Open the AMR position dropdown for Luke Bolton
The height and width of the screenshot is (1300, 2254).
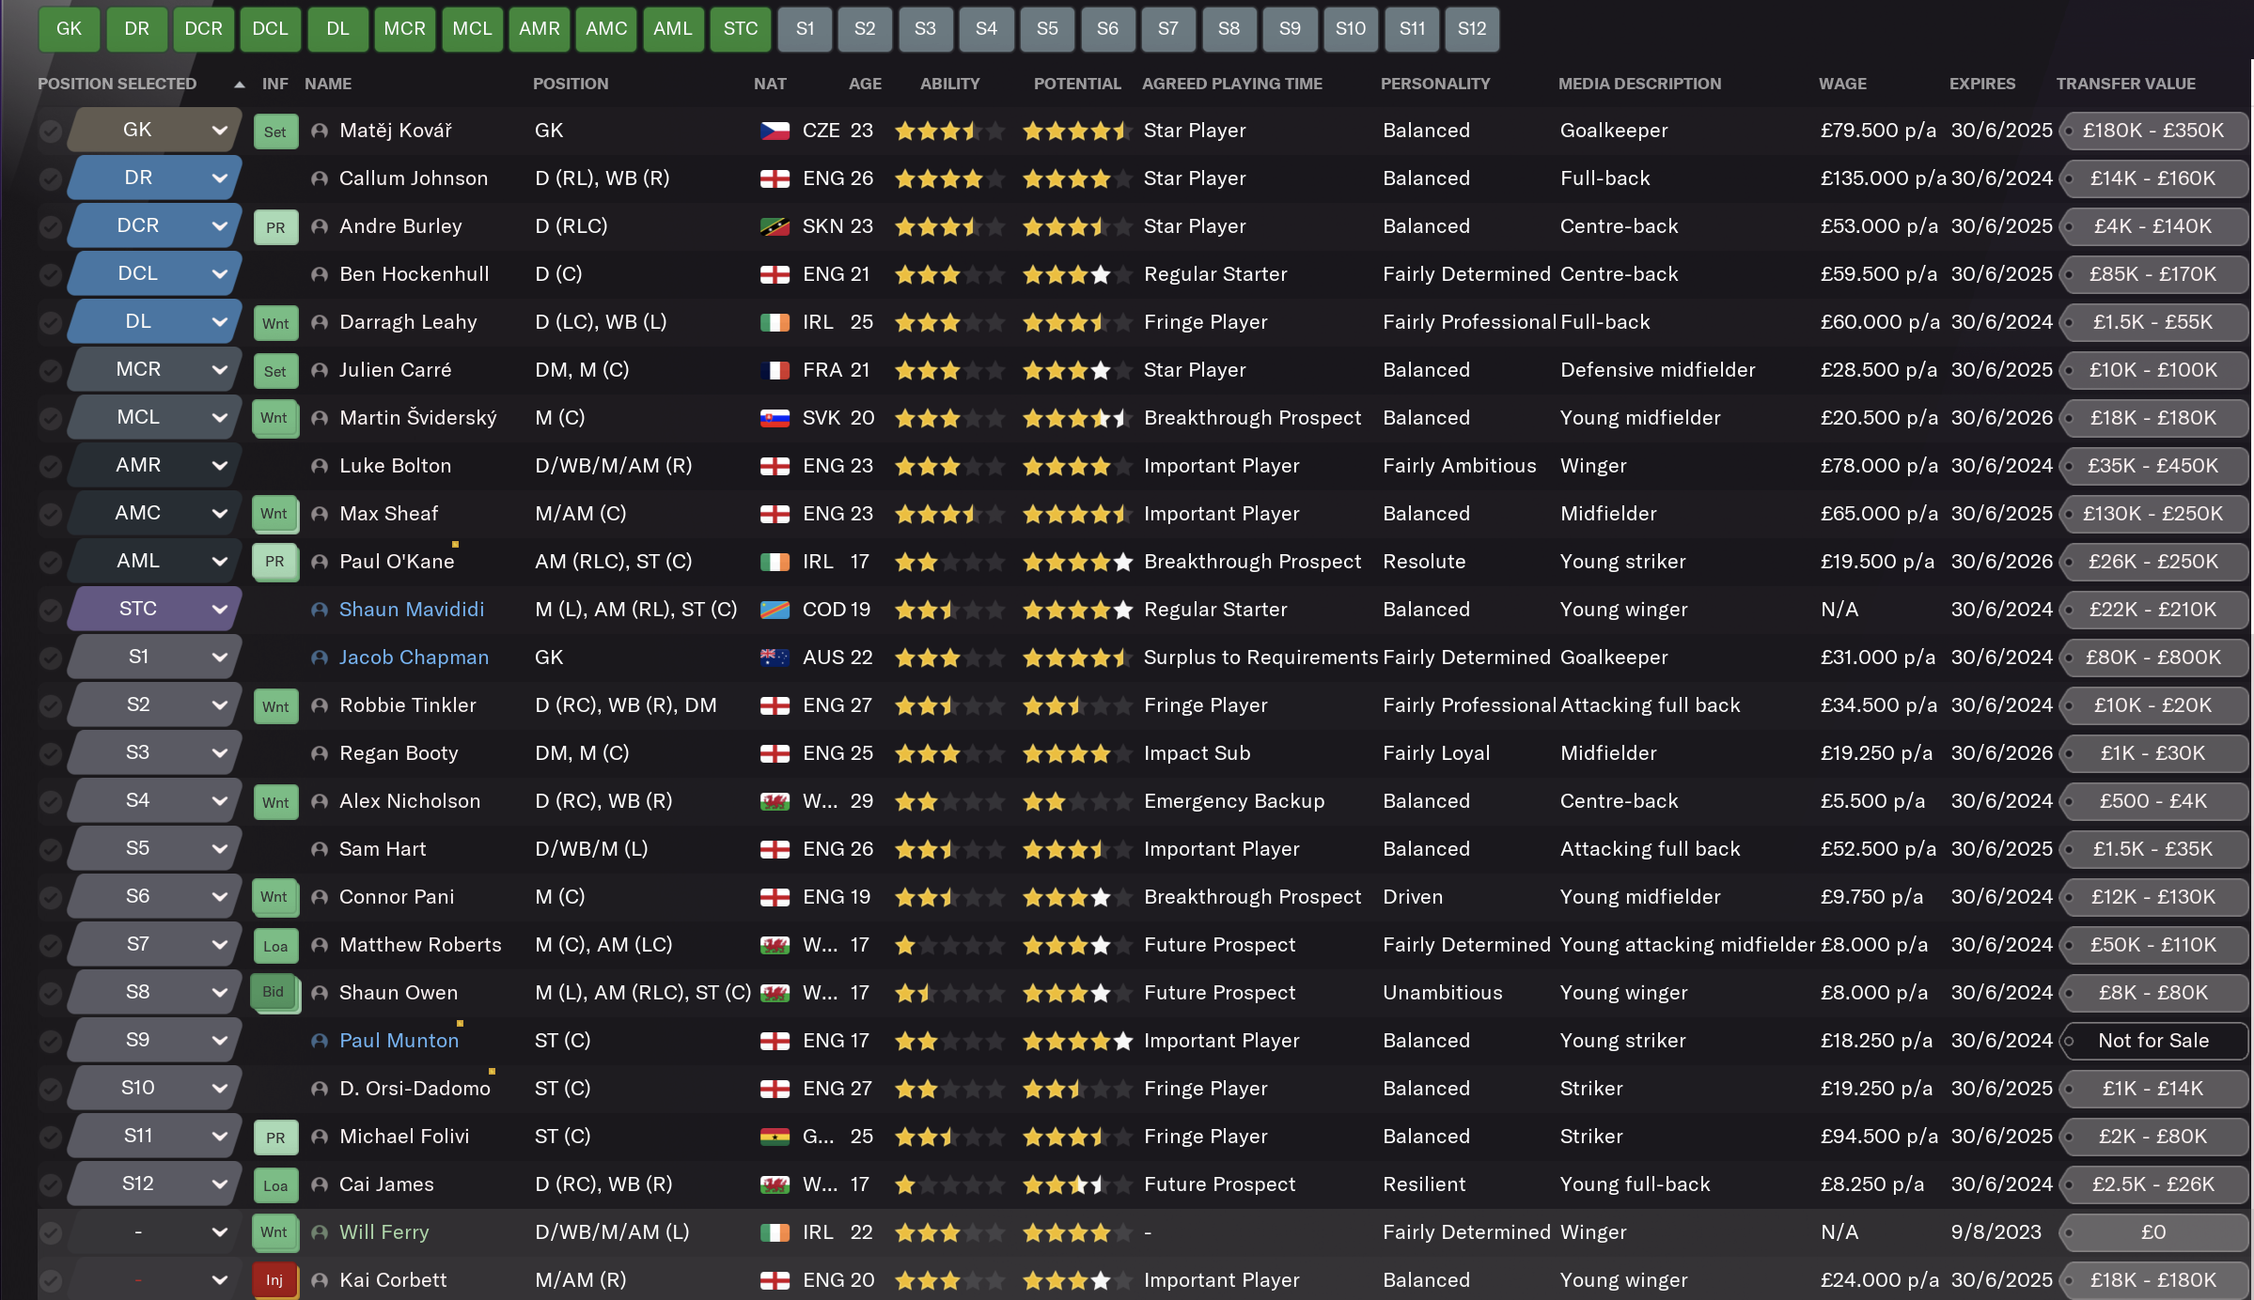(x=155, y=465)
